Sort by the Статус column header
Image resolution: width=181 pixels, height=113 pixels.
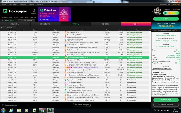(138, 30)
